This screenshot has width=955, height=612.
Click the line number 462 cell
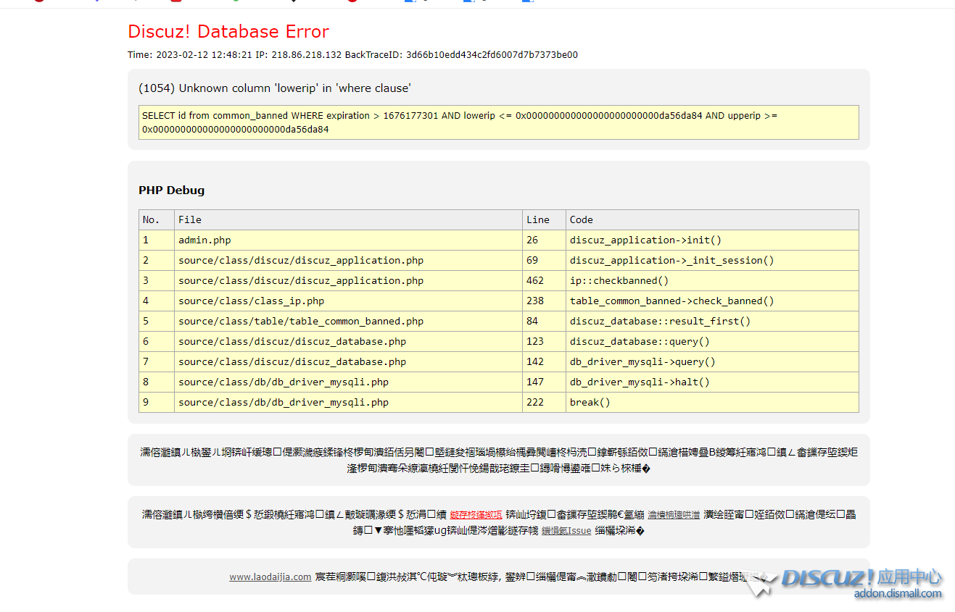(544, 280)
